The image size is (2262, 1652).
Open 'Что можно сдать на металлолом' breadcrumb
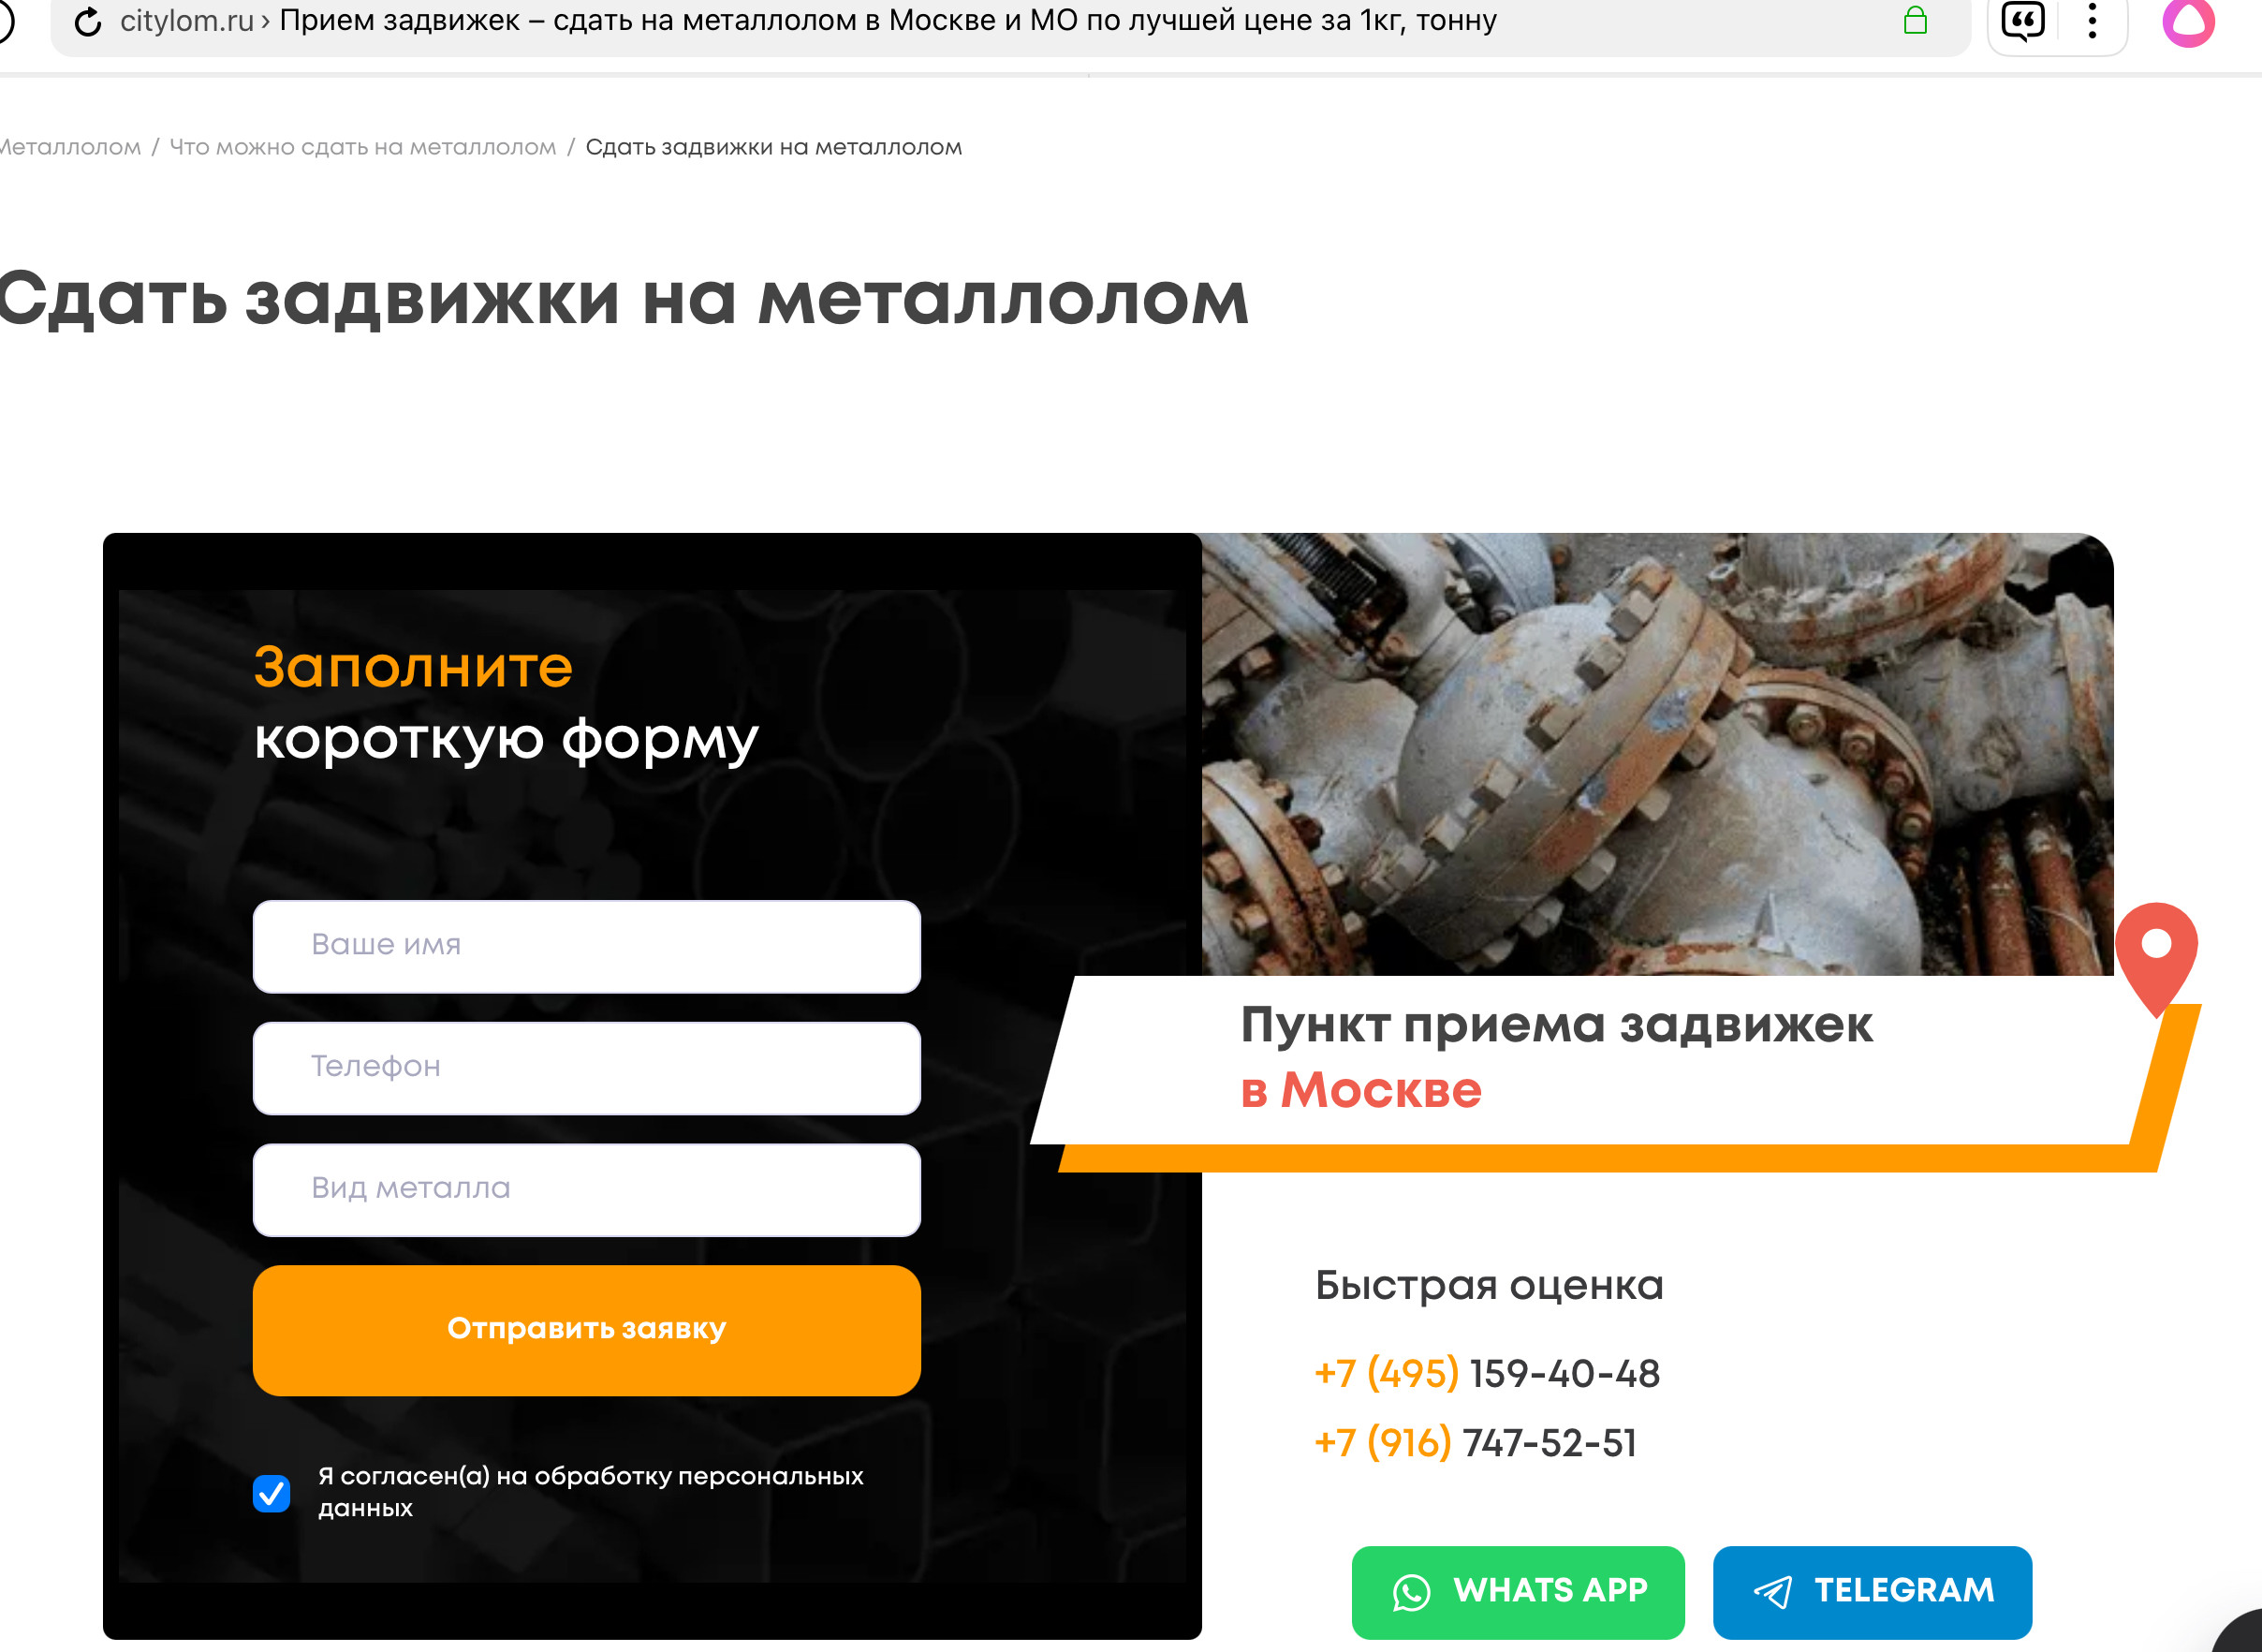[x=361, y=148]
